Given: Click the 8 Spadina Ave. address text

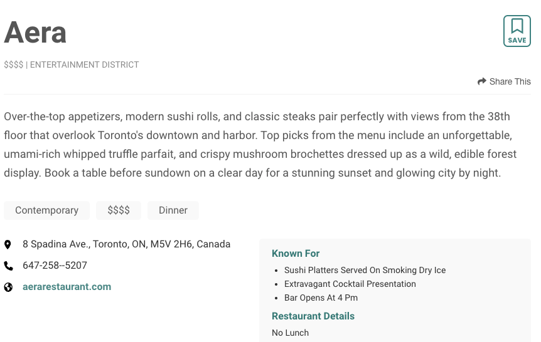Looking at the screenshot, I should tap(126, 244).
